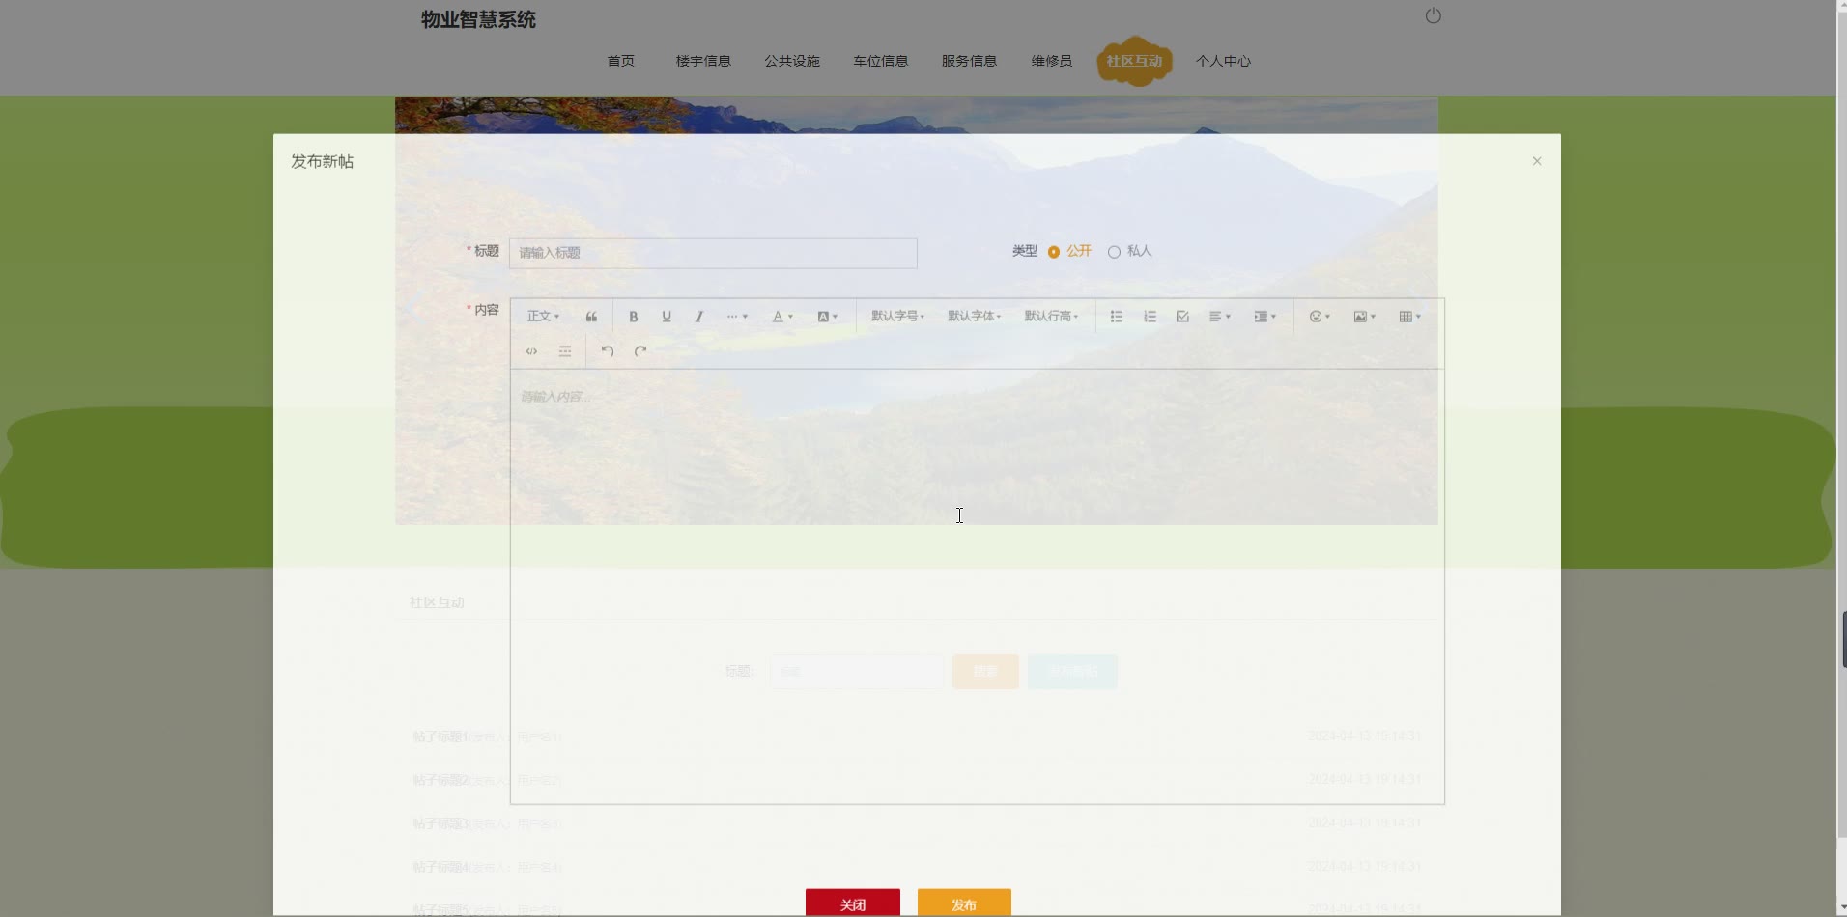Open the emoji picker dropdown
The width and height of the screenshot is (1847, 917).
coord(1320,317)
